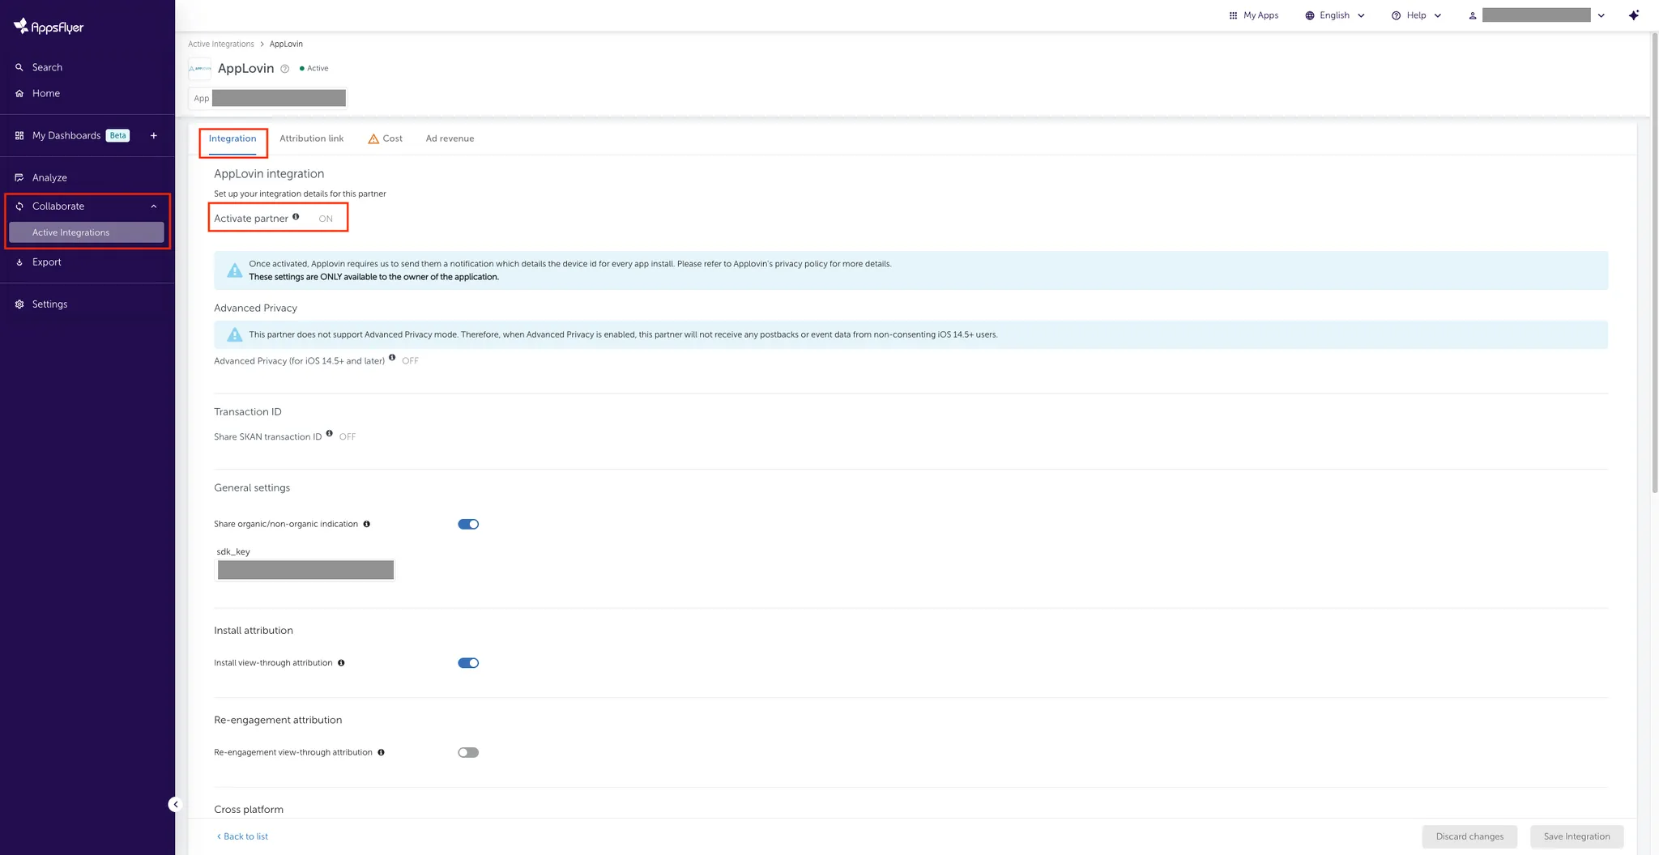1659x855 pixels.
Task: Toggle Install view-through attribution switch
Action: pos(468,663)
